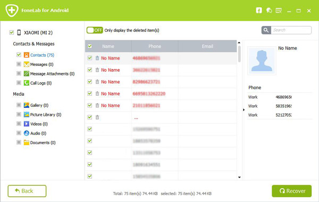This screenshot has height=202, width=319.
Task: Click the Recover button
Action: coord(292,191)
